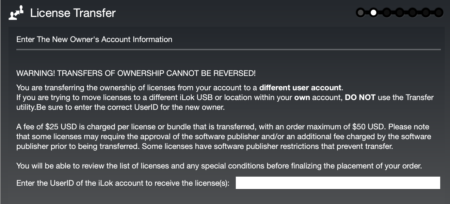Screen dimensions: 450x204
Task: Go to the sixth step progress dot
Action: [x=426, y=13]
